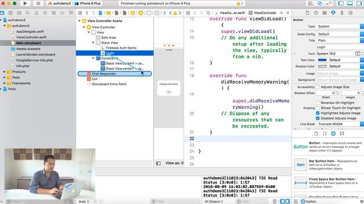Click the authdemo3 scheme selector

tap(59, 3)
